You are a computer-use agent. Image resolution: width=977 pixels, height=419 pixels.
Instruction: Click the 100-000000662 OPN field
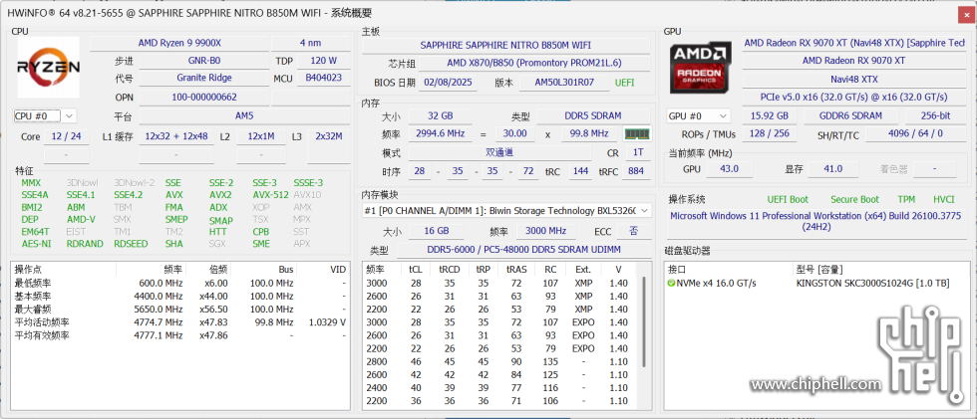203,97
